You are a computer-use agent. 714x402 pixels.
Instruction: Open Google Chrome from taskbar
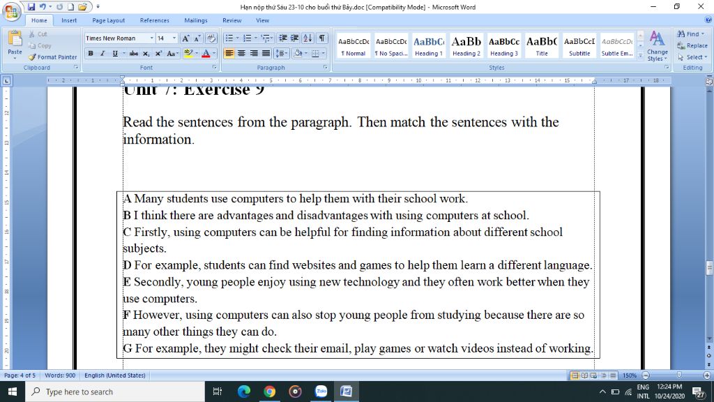point(270,392)
